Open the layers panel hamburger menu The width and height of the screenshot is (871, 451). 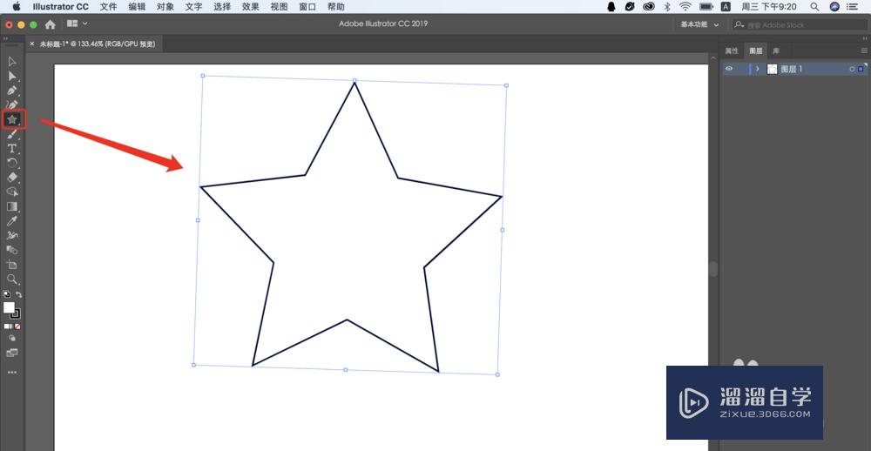click(863, 50)
